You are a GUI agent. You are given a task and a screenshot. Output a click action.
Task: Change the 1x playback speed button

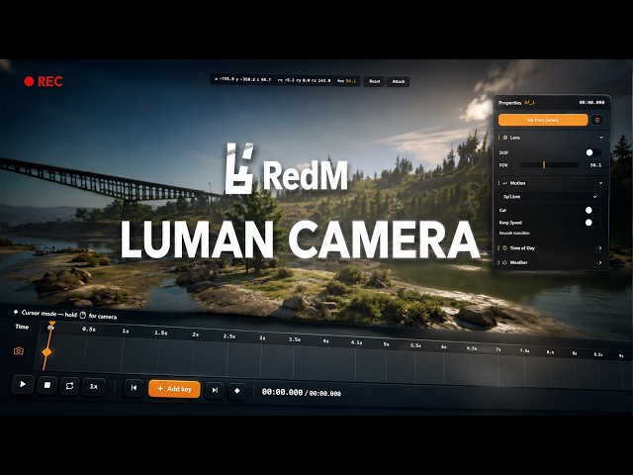[x=94, y=387]
